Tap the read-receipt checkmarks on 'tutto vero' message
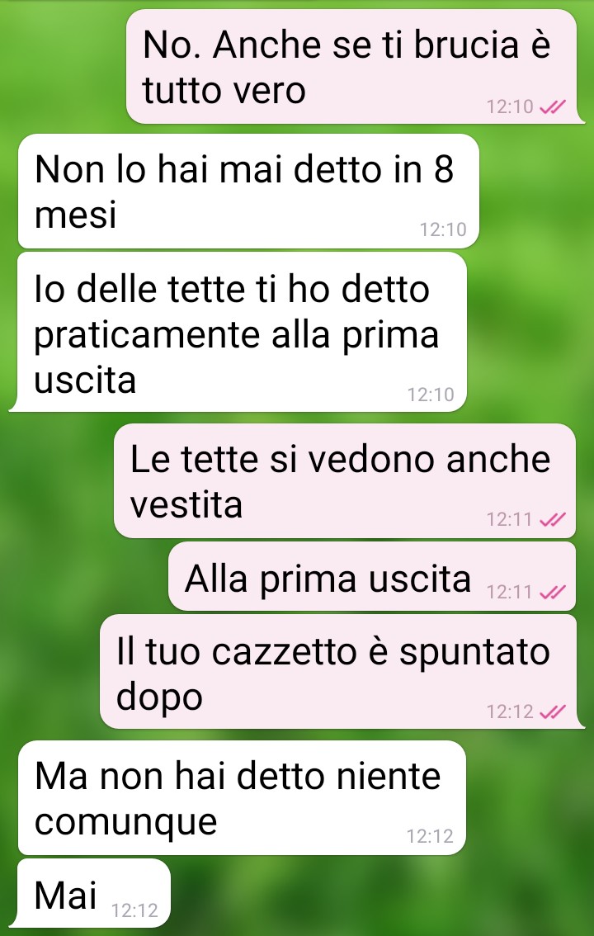 click(x=552, y=106)
